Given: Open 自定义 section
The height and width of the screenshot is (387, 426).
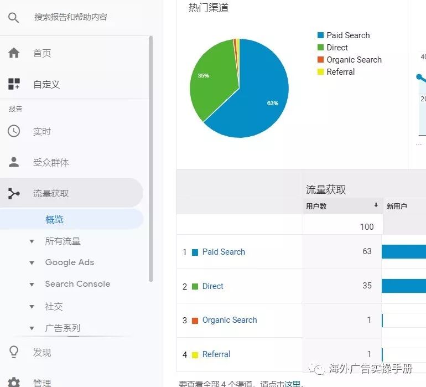Looking at the screenshot, I should coord(46,84).
